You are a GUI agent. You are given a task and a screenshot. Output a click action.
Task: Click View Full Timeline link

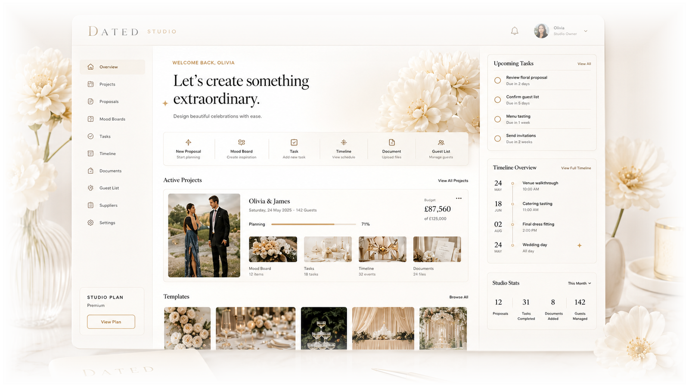click(x=576, y=168)
